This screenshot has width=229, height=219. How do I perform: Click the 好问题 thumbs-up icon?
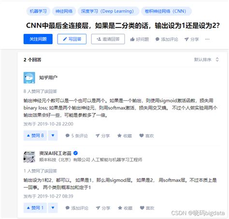132,39
